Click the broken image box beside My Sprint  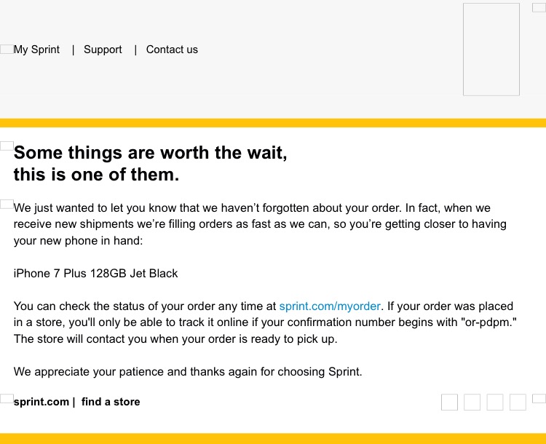click(7, 49)
